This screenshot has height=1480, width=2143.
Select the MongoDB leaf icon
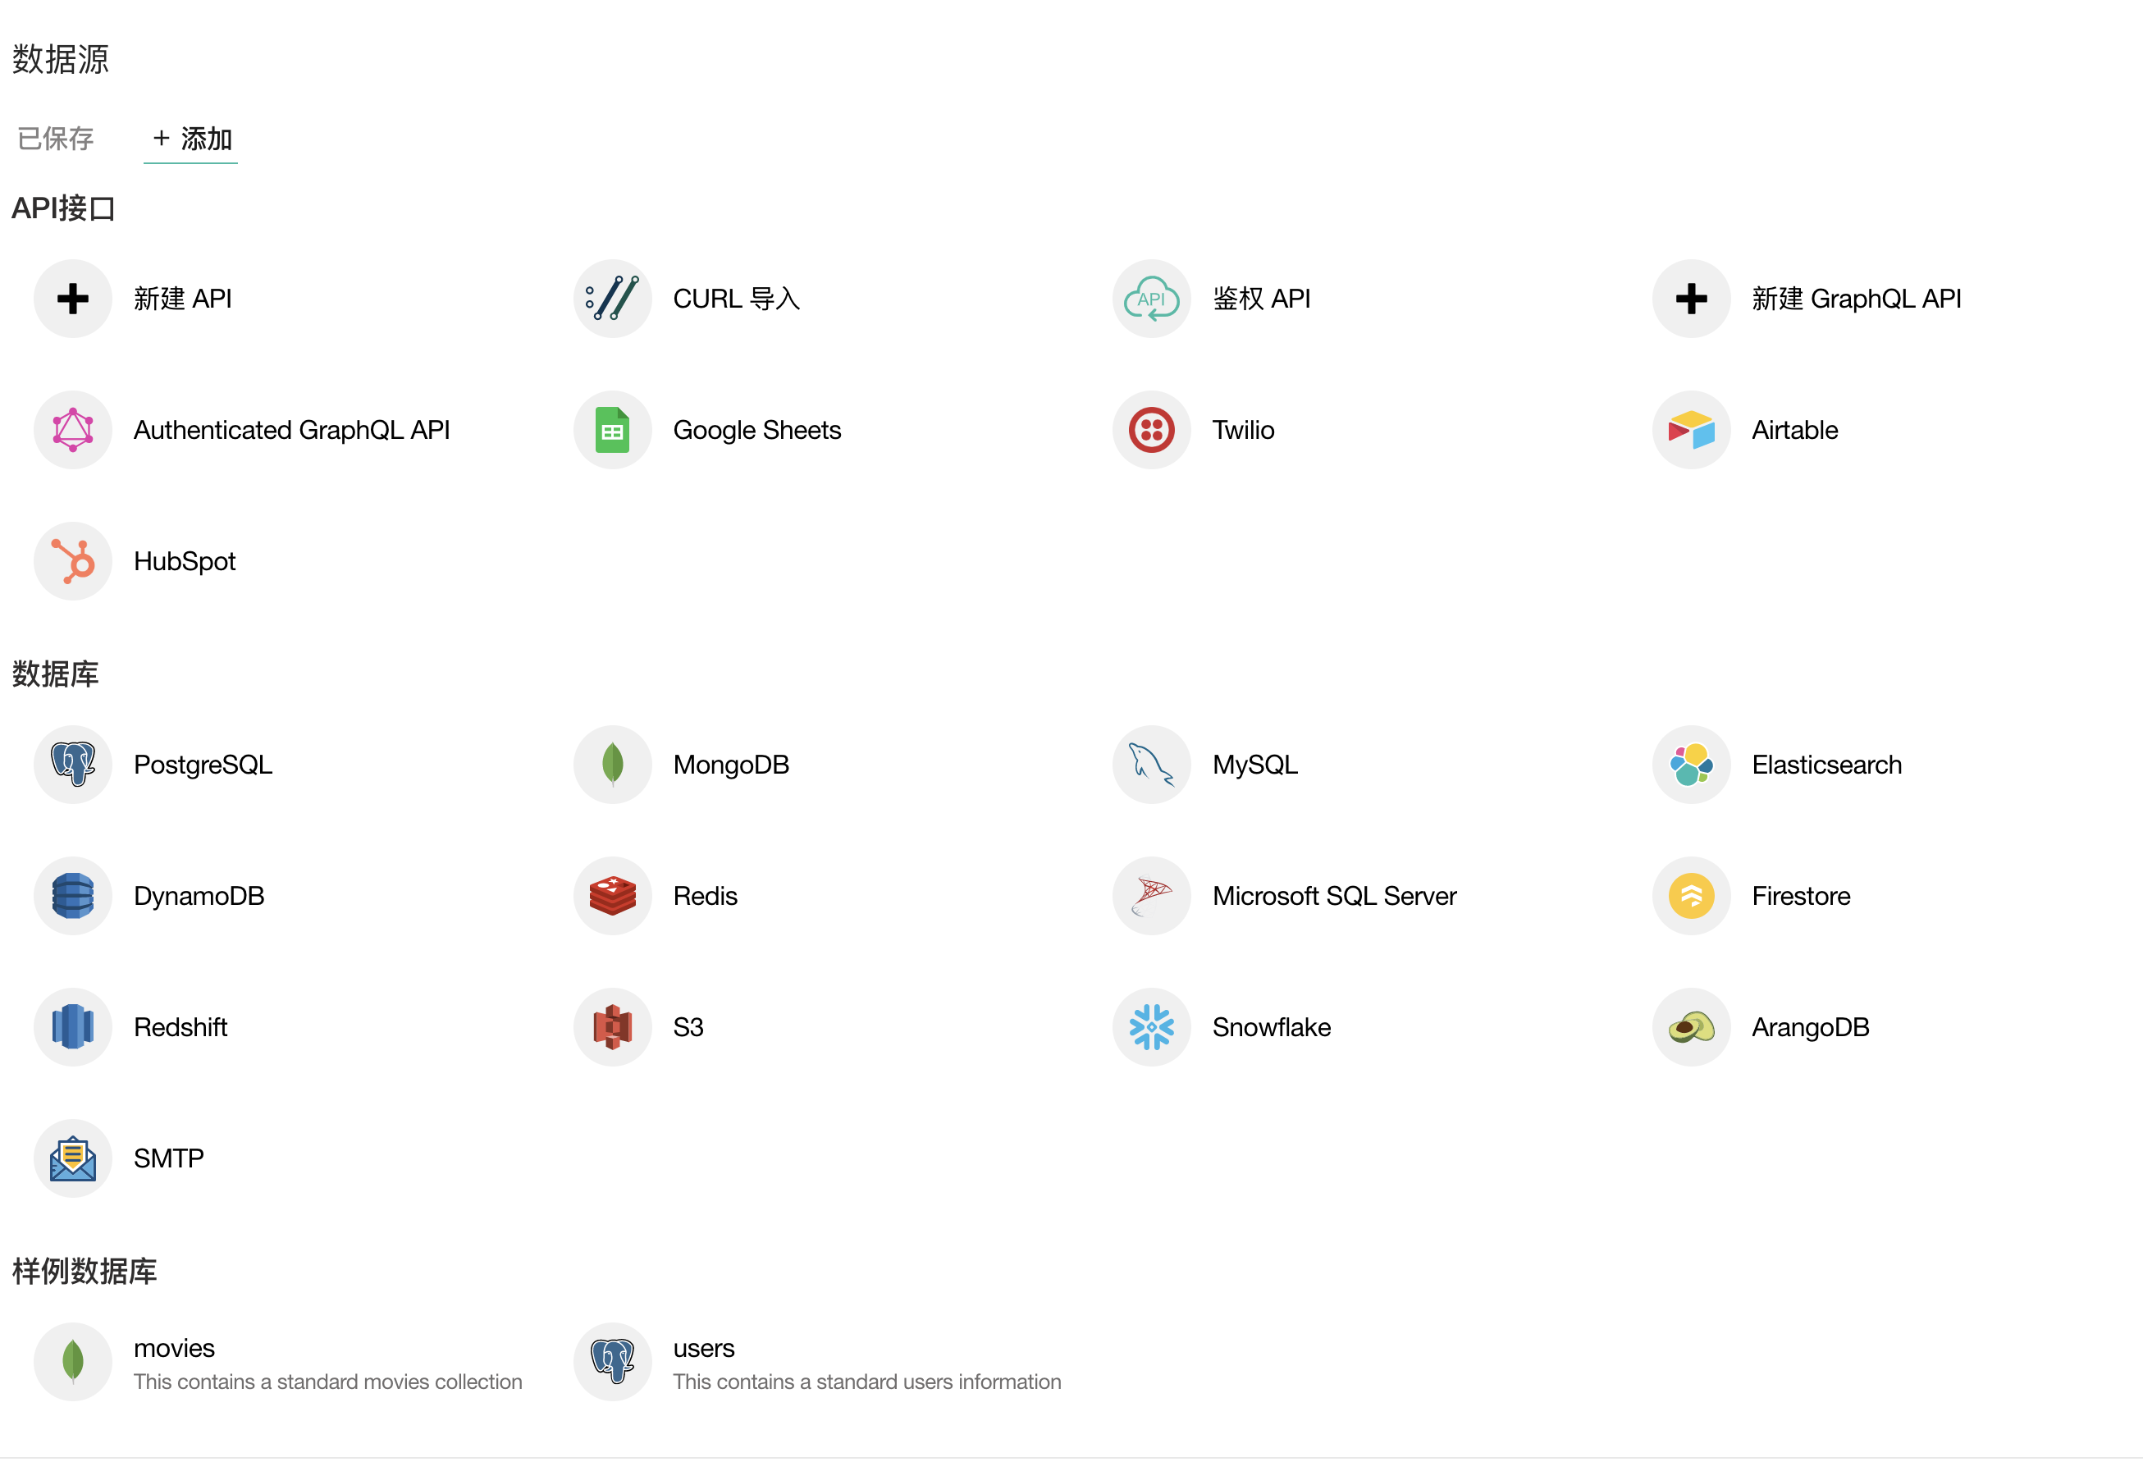[x=612, y=764]
